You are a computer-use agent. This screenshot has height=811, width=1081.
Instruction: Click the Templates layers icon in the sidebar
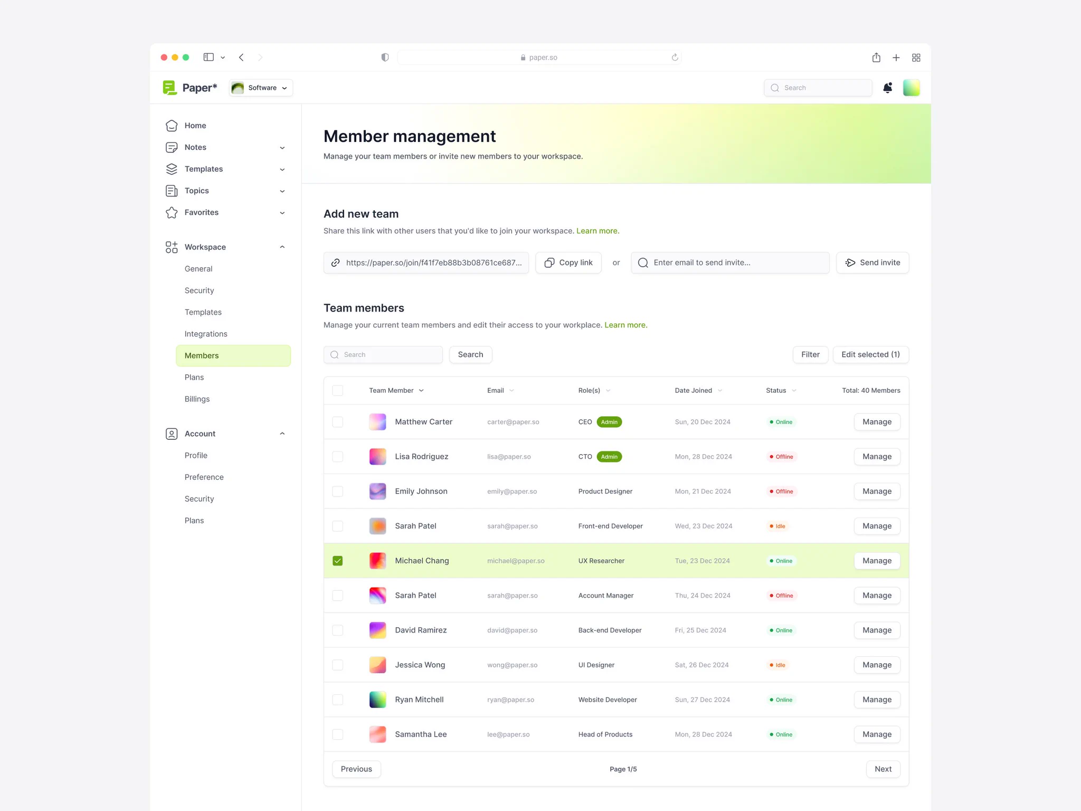172,169
